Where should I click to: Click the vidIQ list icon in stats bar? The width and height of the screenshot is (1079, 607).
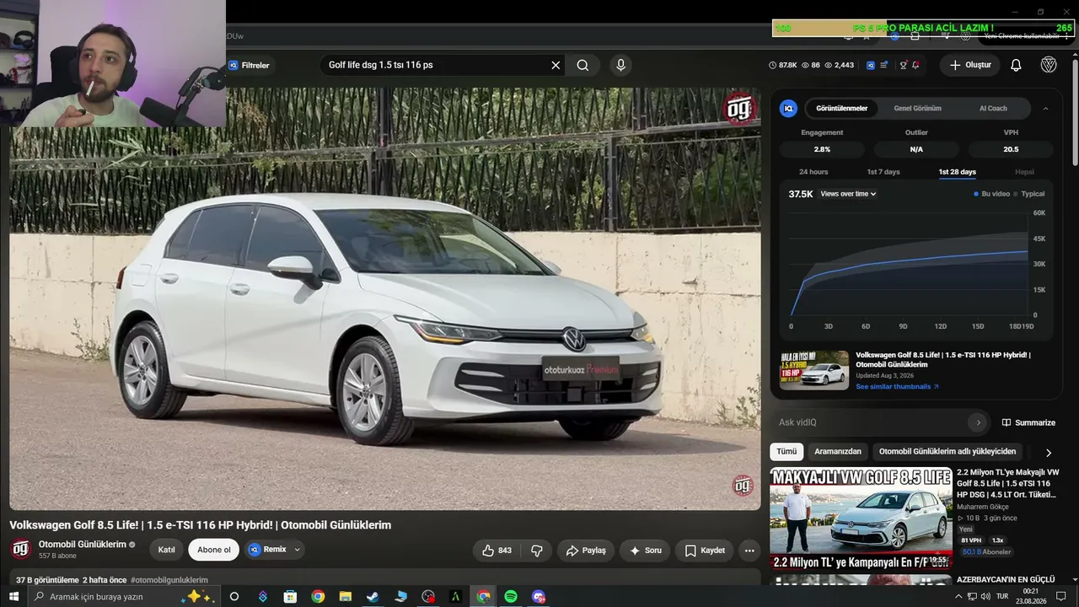pyautogui.click(x=884, y=65)
